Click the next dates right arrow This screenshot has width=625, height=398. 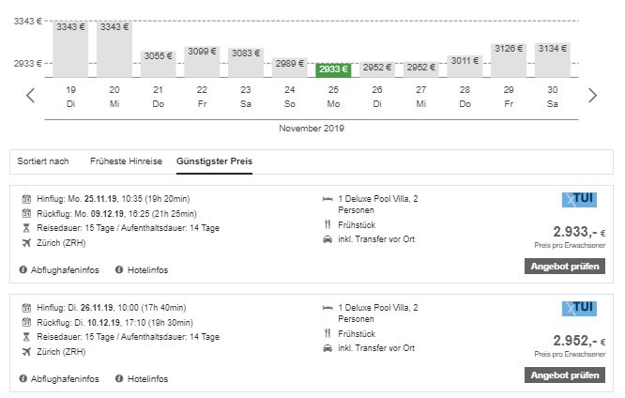[x=592, y=95]
